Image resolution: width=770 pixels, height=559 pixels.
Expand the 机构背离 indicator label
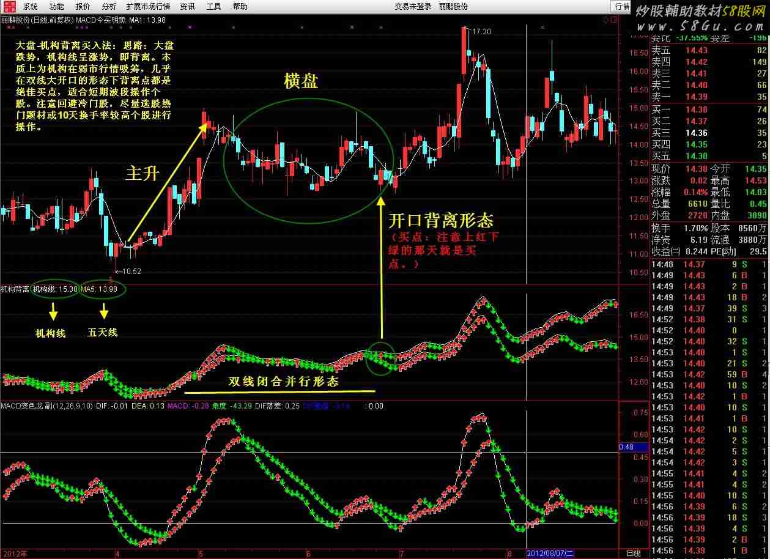(15, 289)
